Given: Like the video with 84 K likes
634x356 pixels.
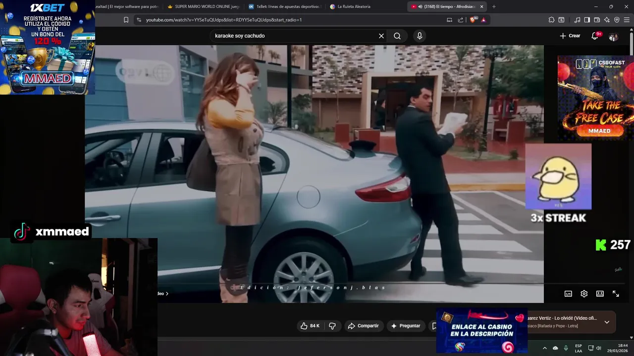Looking at the screenshot, I should [x=310, y=326].
